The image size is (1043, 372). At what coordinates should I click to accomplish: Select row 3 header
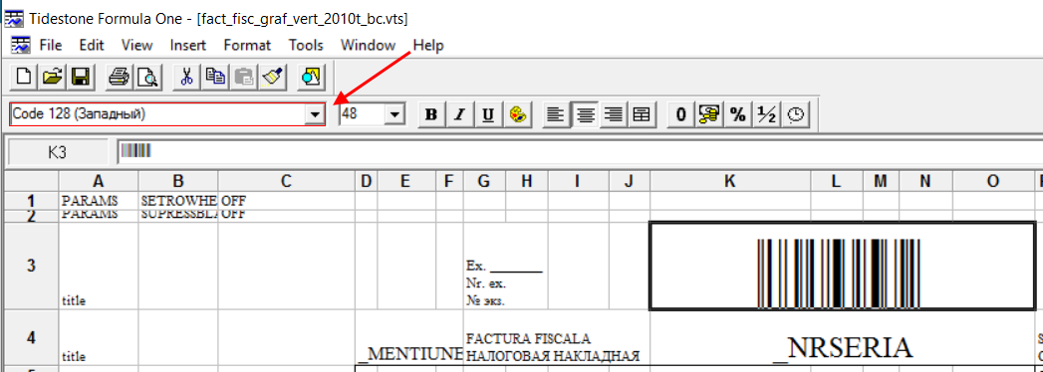point(31,266)
